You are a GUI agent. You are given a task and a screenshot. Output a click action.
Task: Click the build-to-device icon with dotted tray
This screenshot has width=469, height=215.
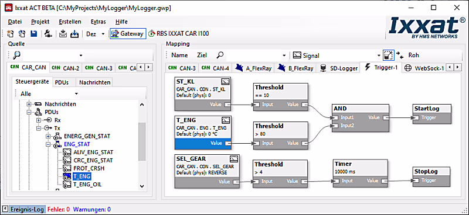coord(63,34)
